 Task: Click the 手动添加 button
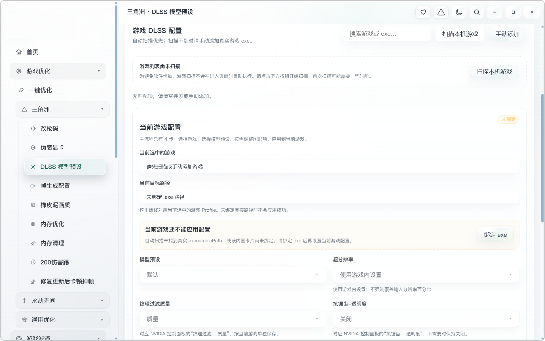pyautogui.click(x=507, y=34)
